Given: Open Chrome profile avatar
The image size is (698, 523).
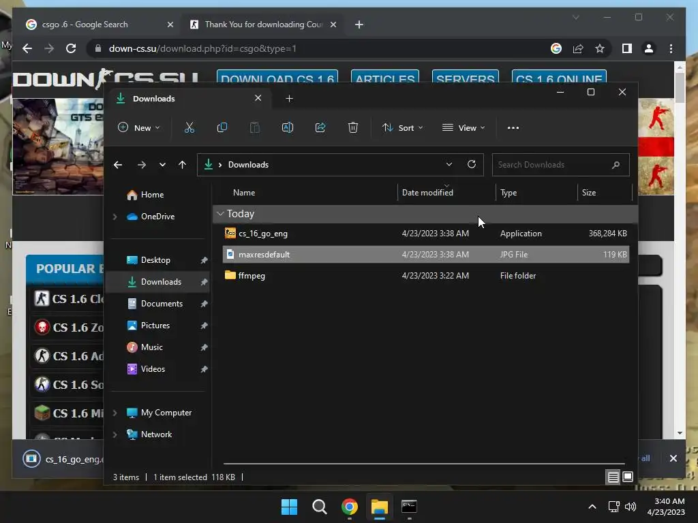Looking at the screenshot, I should click(x=649, y=48).
